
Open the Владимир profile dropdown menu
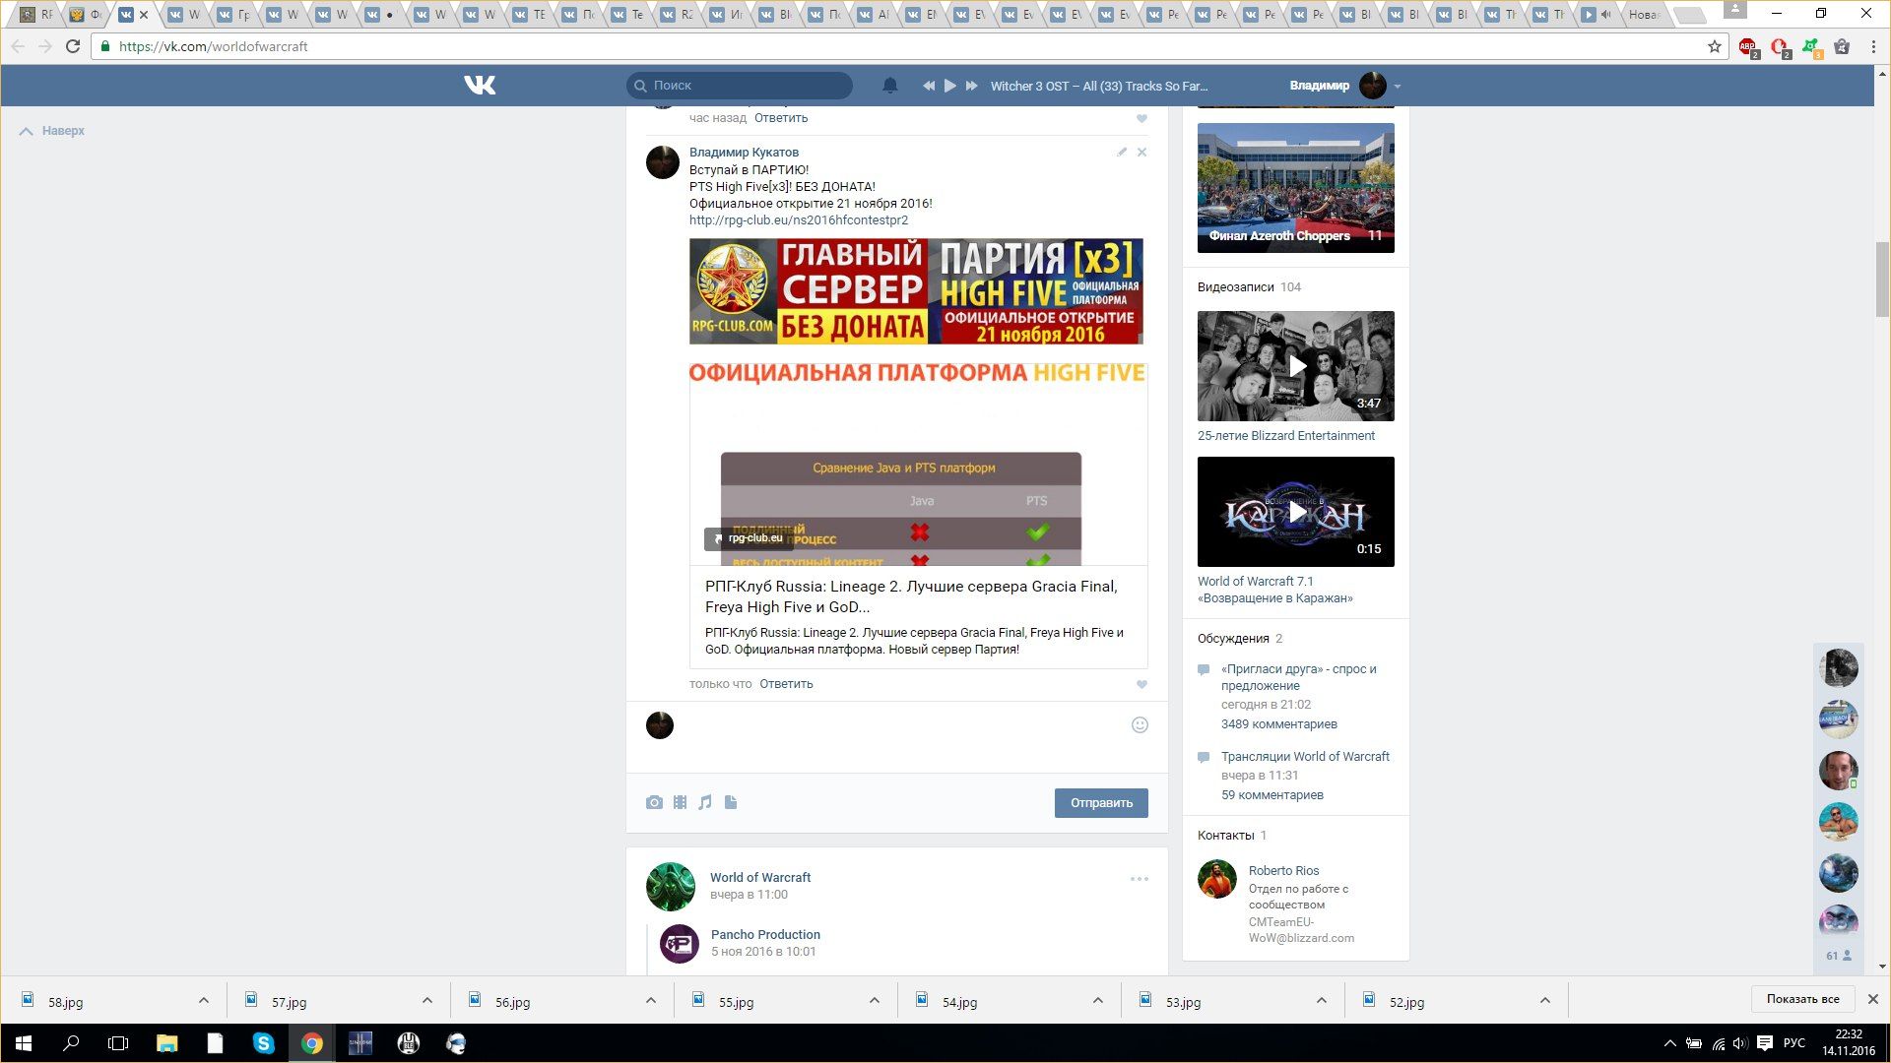click(x=1344, y=86)
